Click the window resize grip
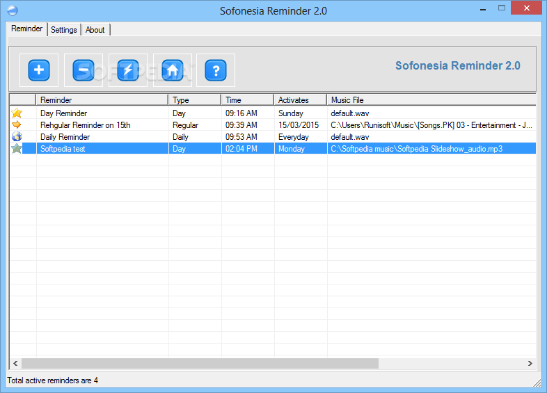Viewport: 547px width, 393px height. coord(537,383)
